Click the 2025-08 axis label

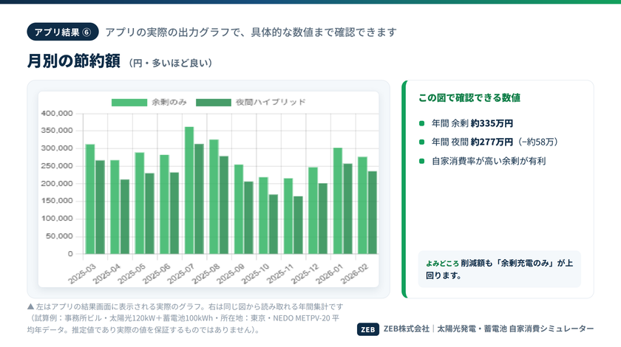206,273
